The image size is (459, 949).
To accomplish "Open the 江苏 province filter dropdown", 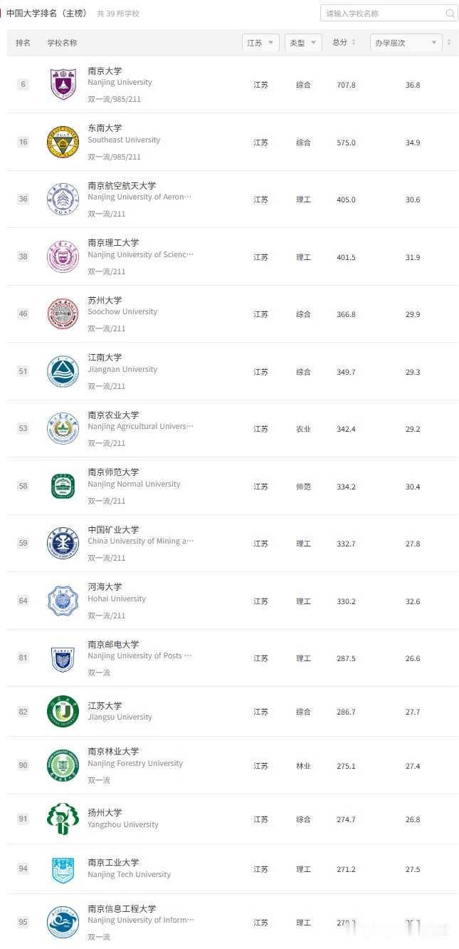I will pyautogui.click(x=260, y=43).
